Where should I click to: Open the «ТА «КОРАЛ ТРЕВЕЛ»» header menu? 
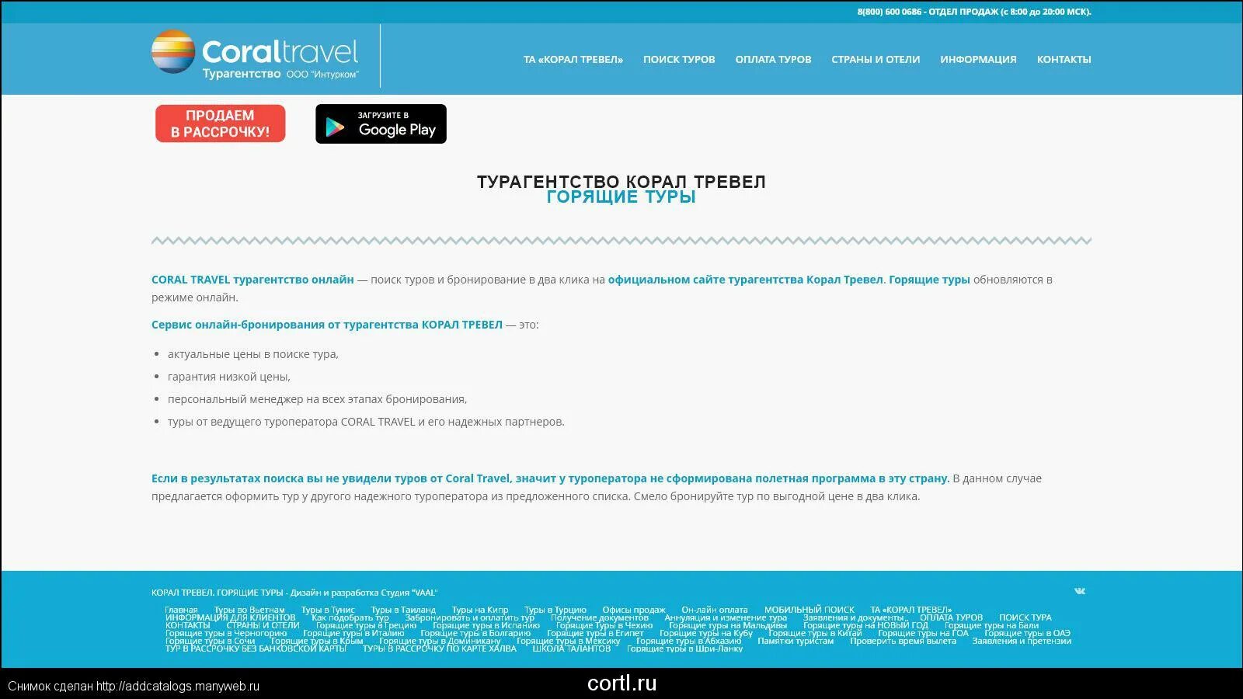573,60
